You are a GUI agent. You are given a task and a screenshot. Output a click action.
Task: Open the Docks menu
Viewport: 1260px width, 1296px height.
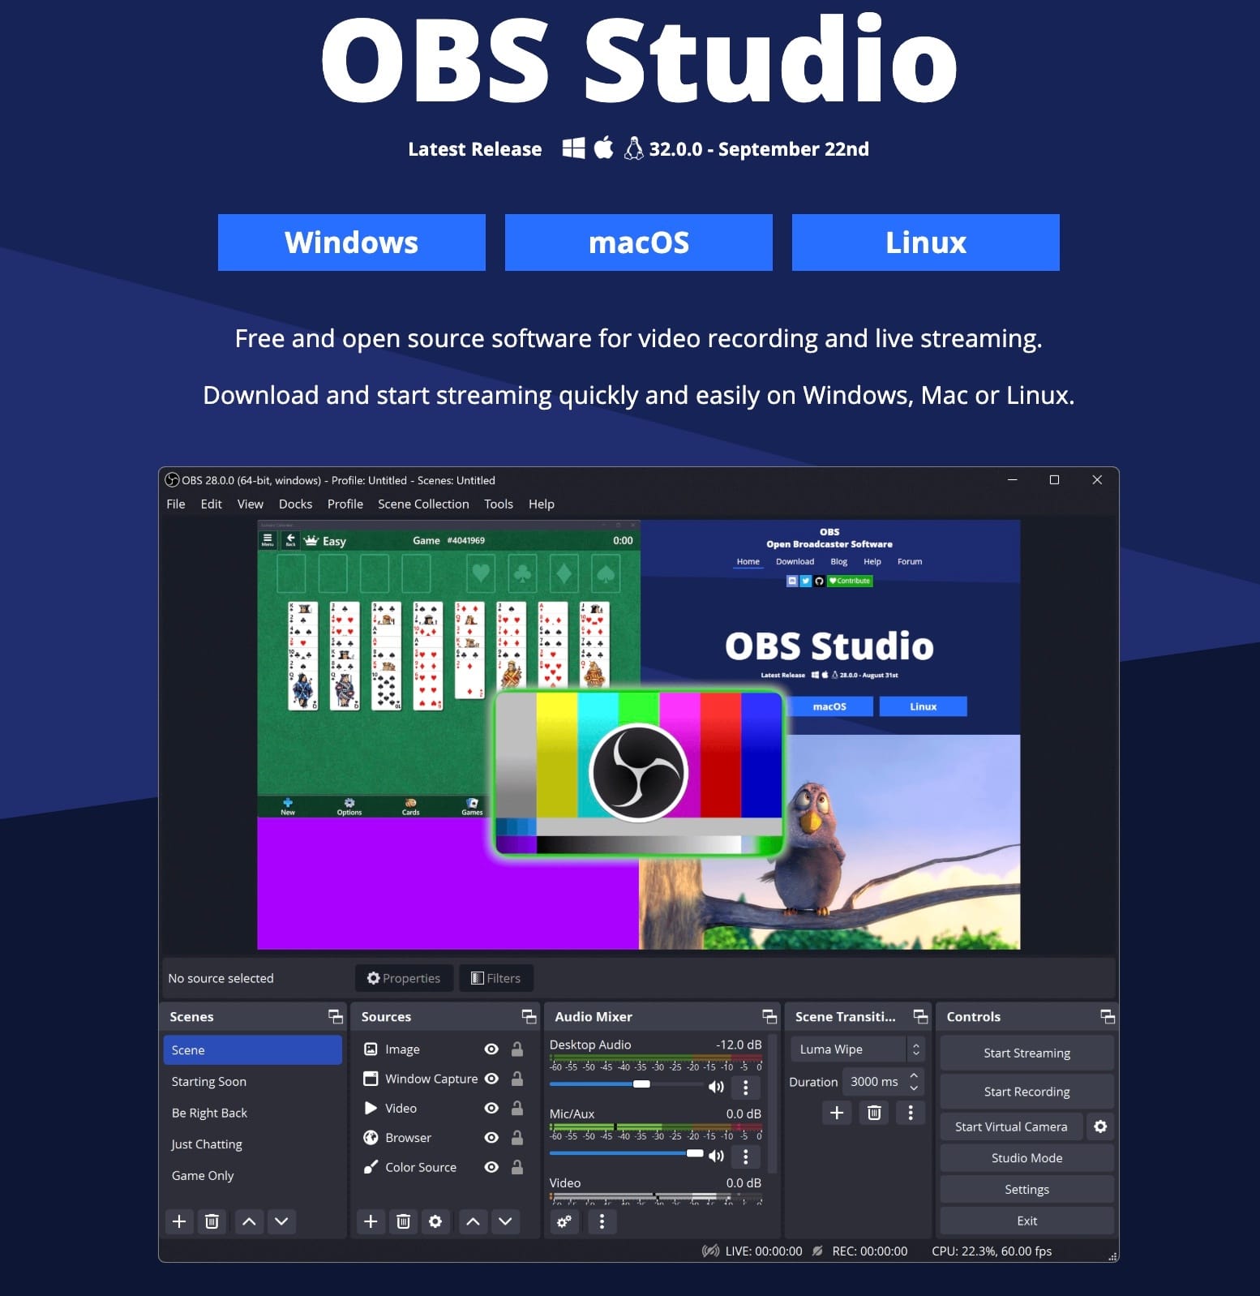click(295, 504)
